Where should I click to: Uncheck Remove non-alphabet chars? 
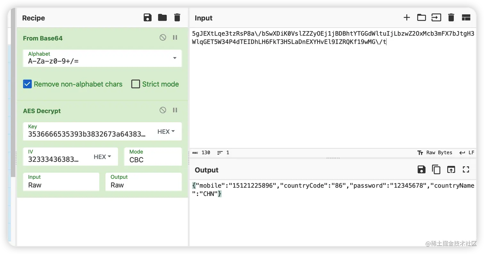28,84
